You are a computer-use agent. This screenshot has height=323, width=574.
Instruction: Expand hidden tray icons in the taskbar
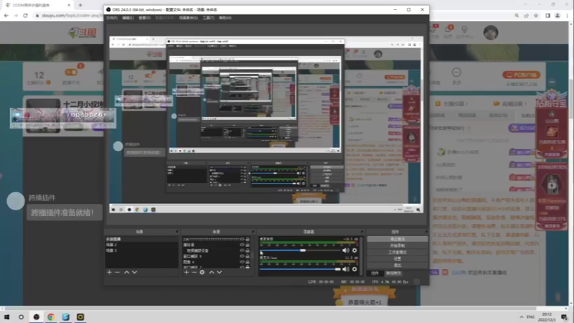point(522,317)
